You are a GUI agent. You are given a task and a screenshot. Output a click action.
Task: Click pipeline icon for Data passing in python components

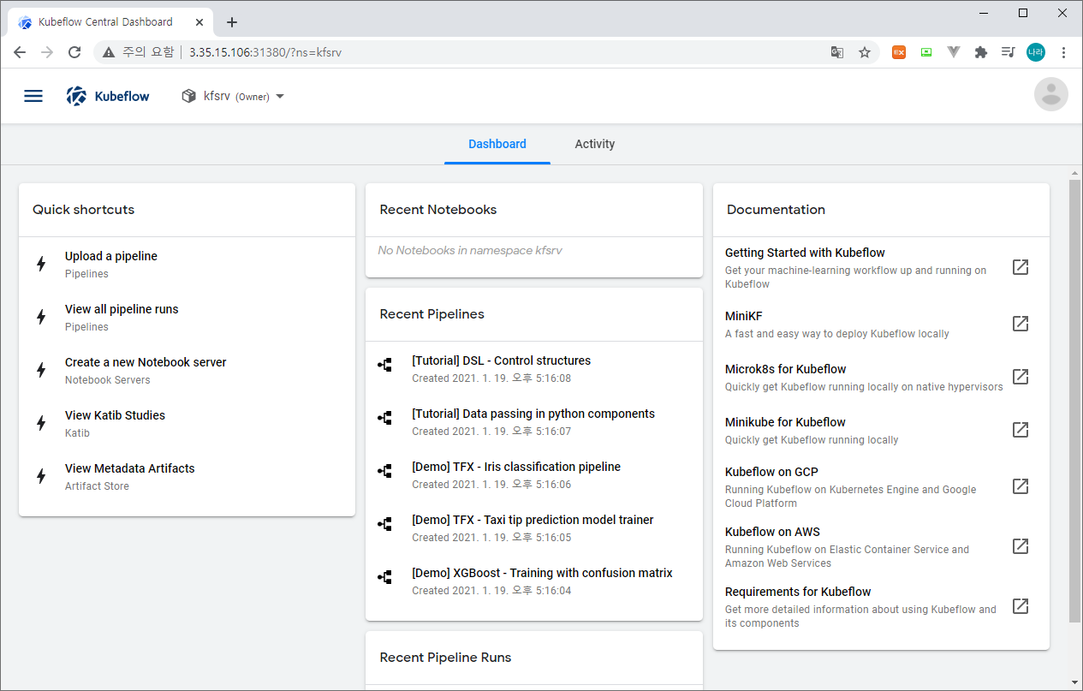coord(385,418)
